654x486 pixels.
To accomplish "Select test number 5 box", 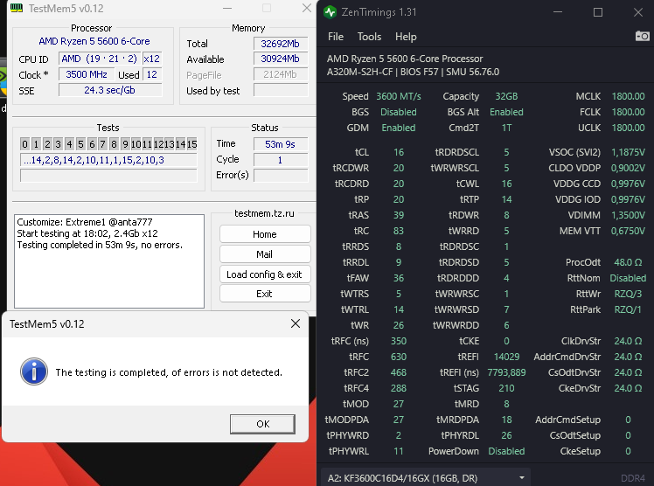I will 80,144.
